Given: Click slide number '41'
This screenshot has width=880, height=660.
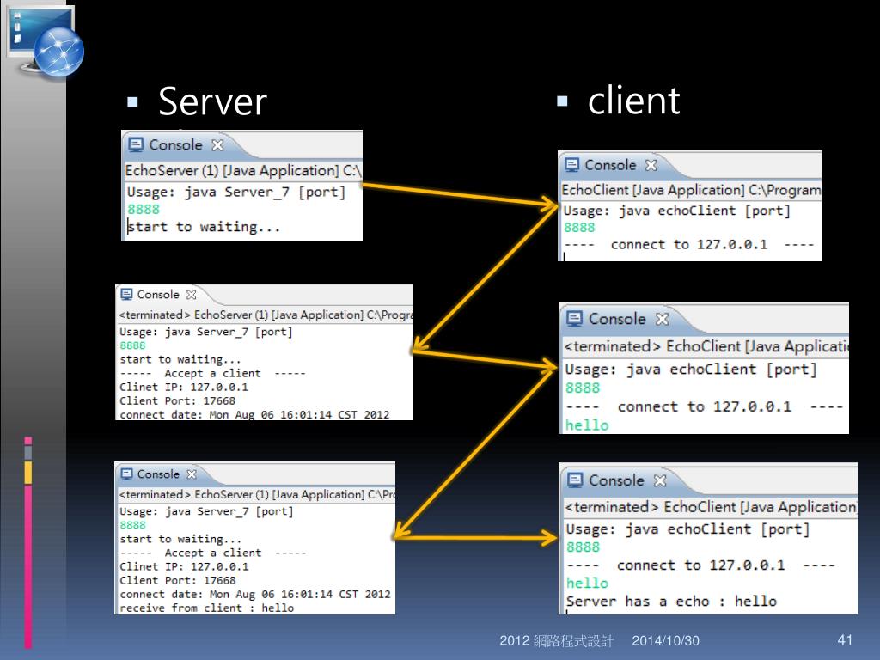Looking at the screenshot, I should (x=846, y=639).
